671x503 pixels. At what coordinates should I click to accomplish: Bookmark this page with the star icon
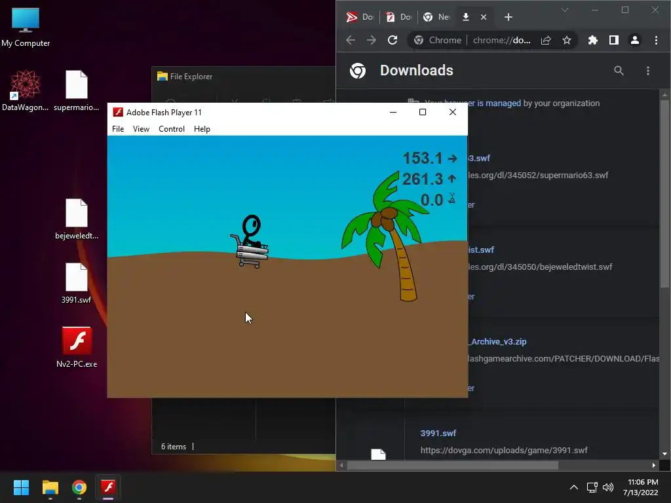[x=567, y=40]
